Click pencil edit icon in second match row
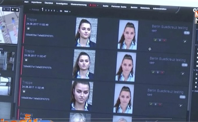 point(182,74)
